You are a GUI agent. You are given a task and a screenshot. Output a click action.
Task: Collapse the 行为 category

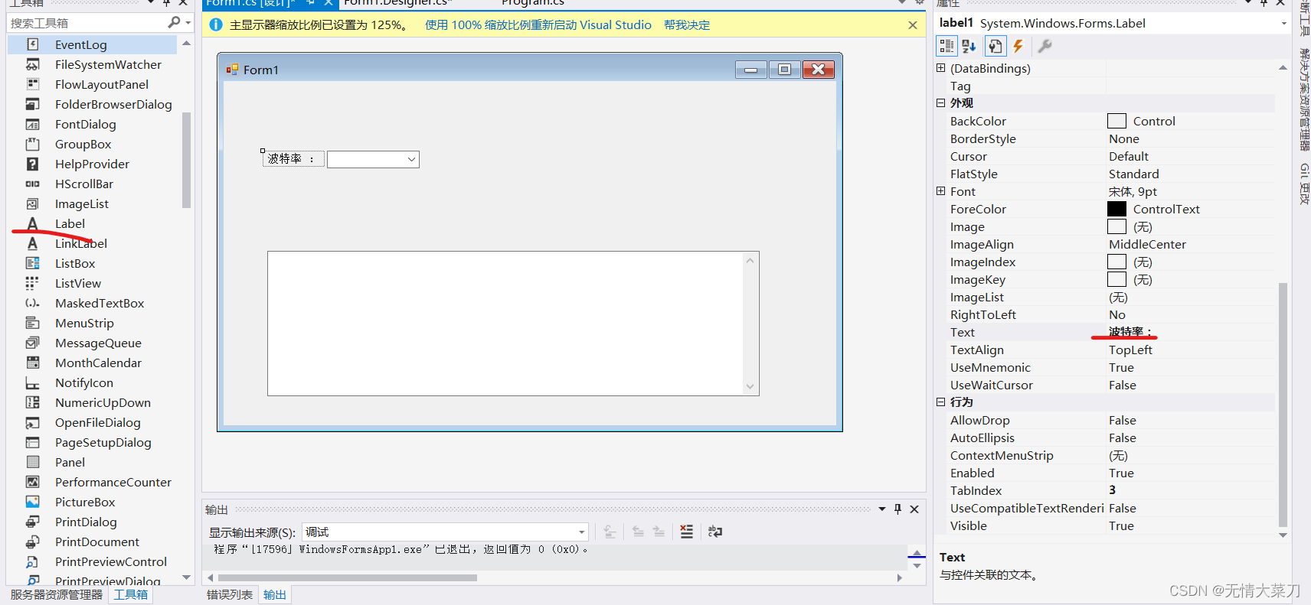[x=940, y=402]
